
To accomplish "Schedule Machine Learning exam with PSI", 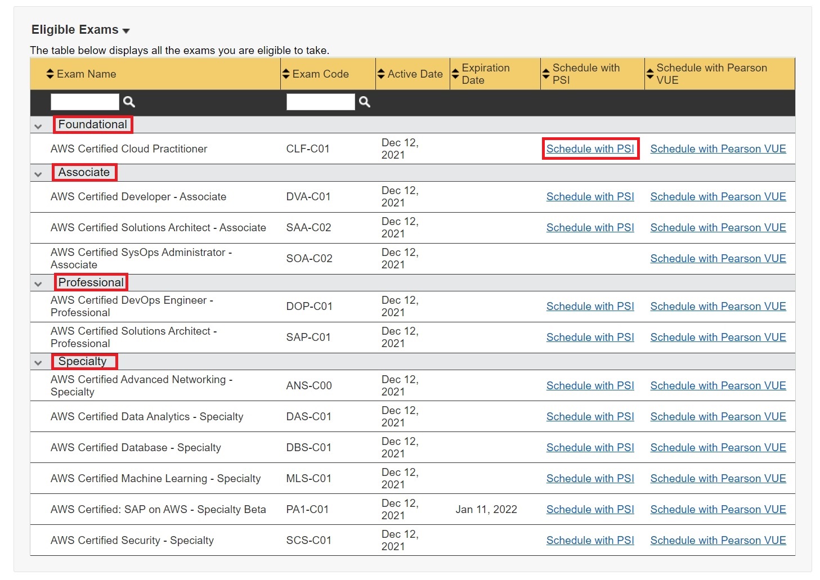I will pyautogui.click(x=590, y=478).
